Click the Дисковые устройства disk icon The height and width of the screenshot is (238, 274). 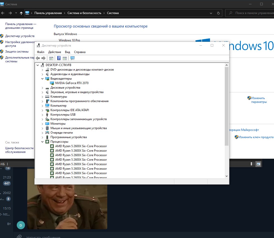[47, 88]
